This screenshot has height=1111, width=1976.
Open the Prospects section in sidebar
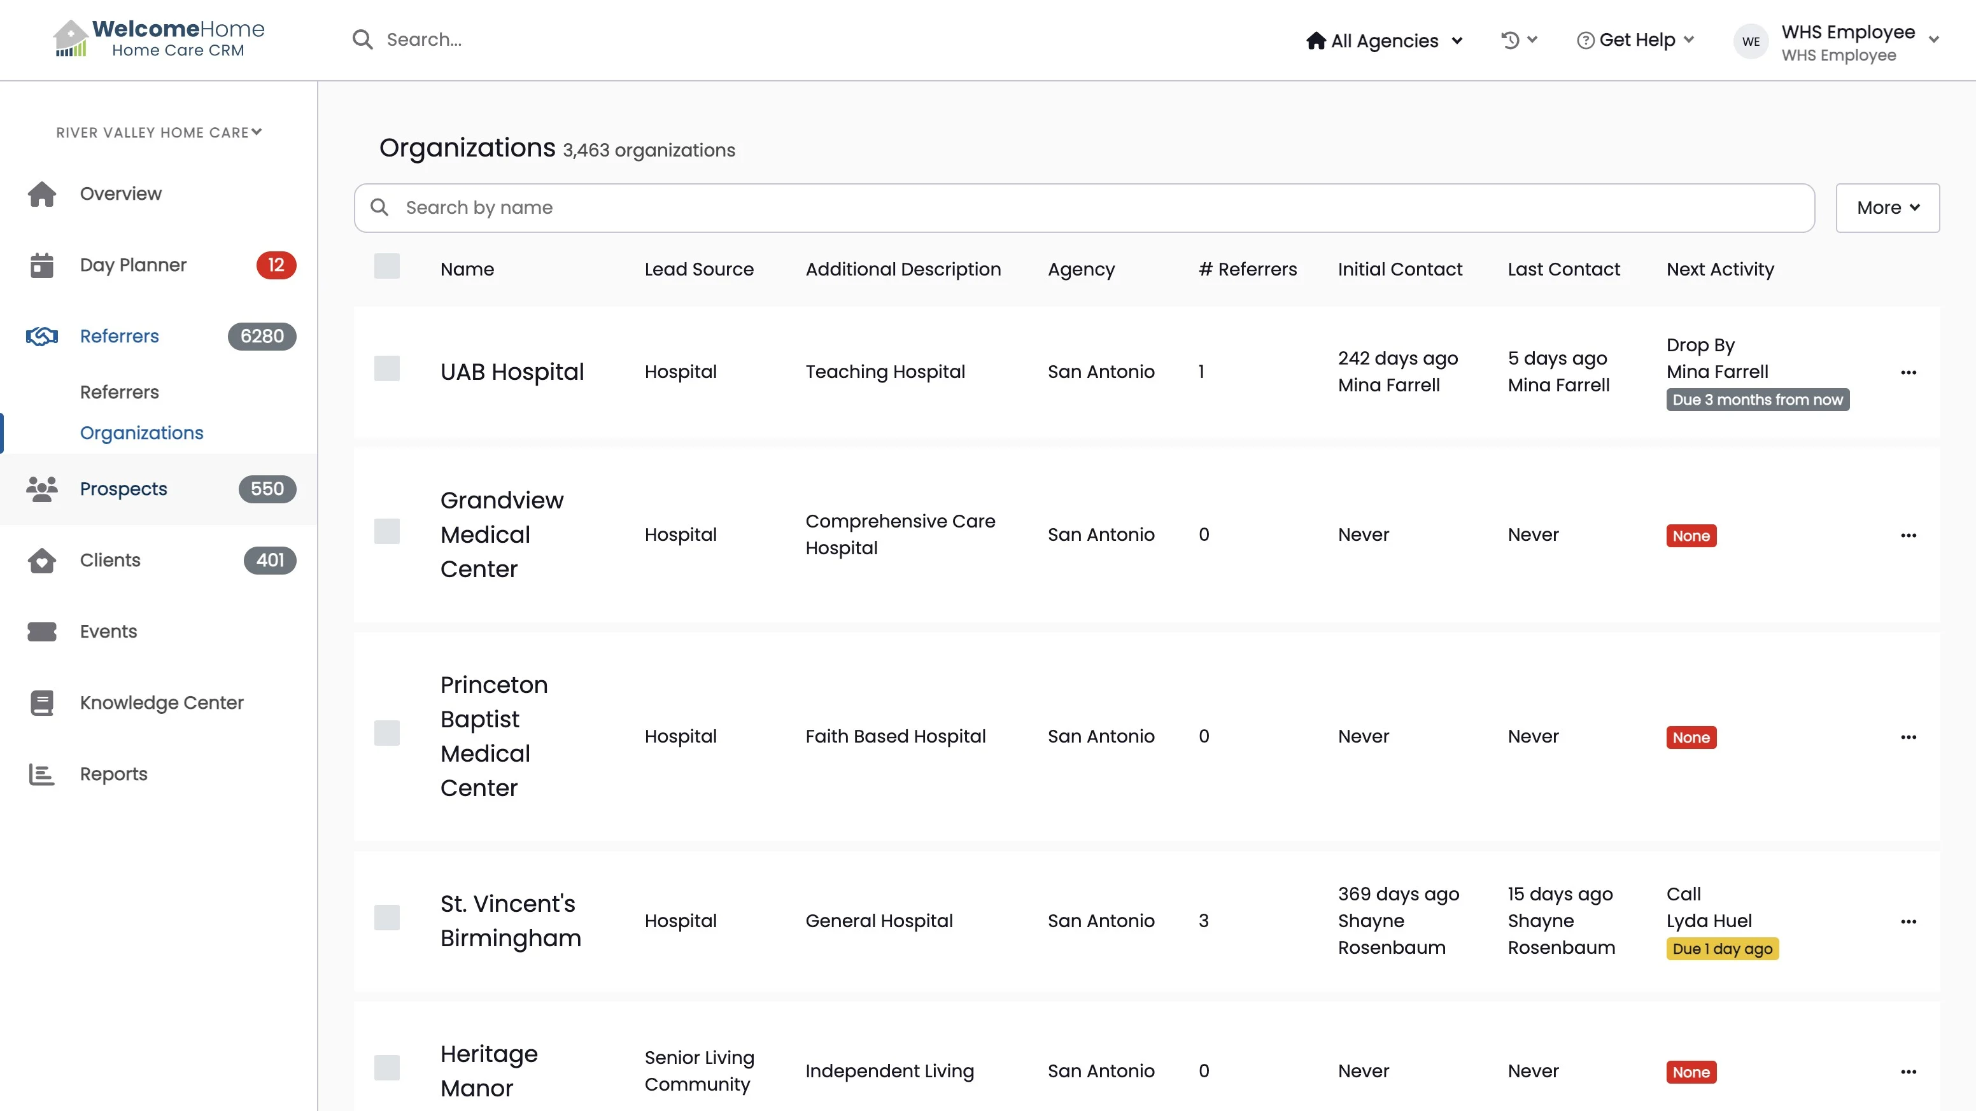(123, 489)
